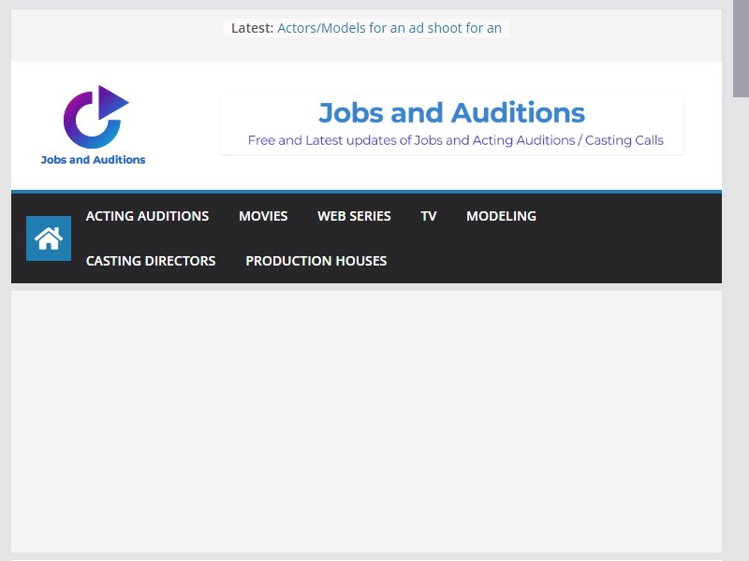
Task: Go to the TV category
Action: click(x=429, y=216)
